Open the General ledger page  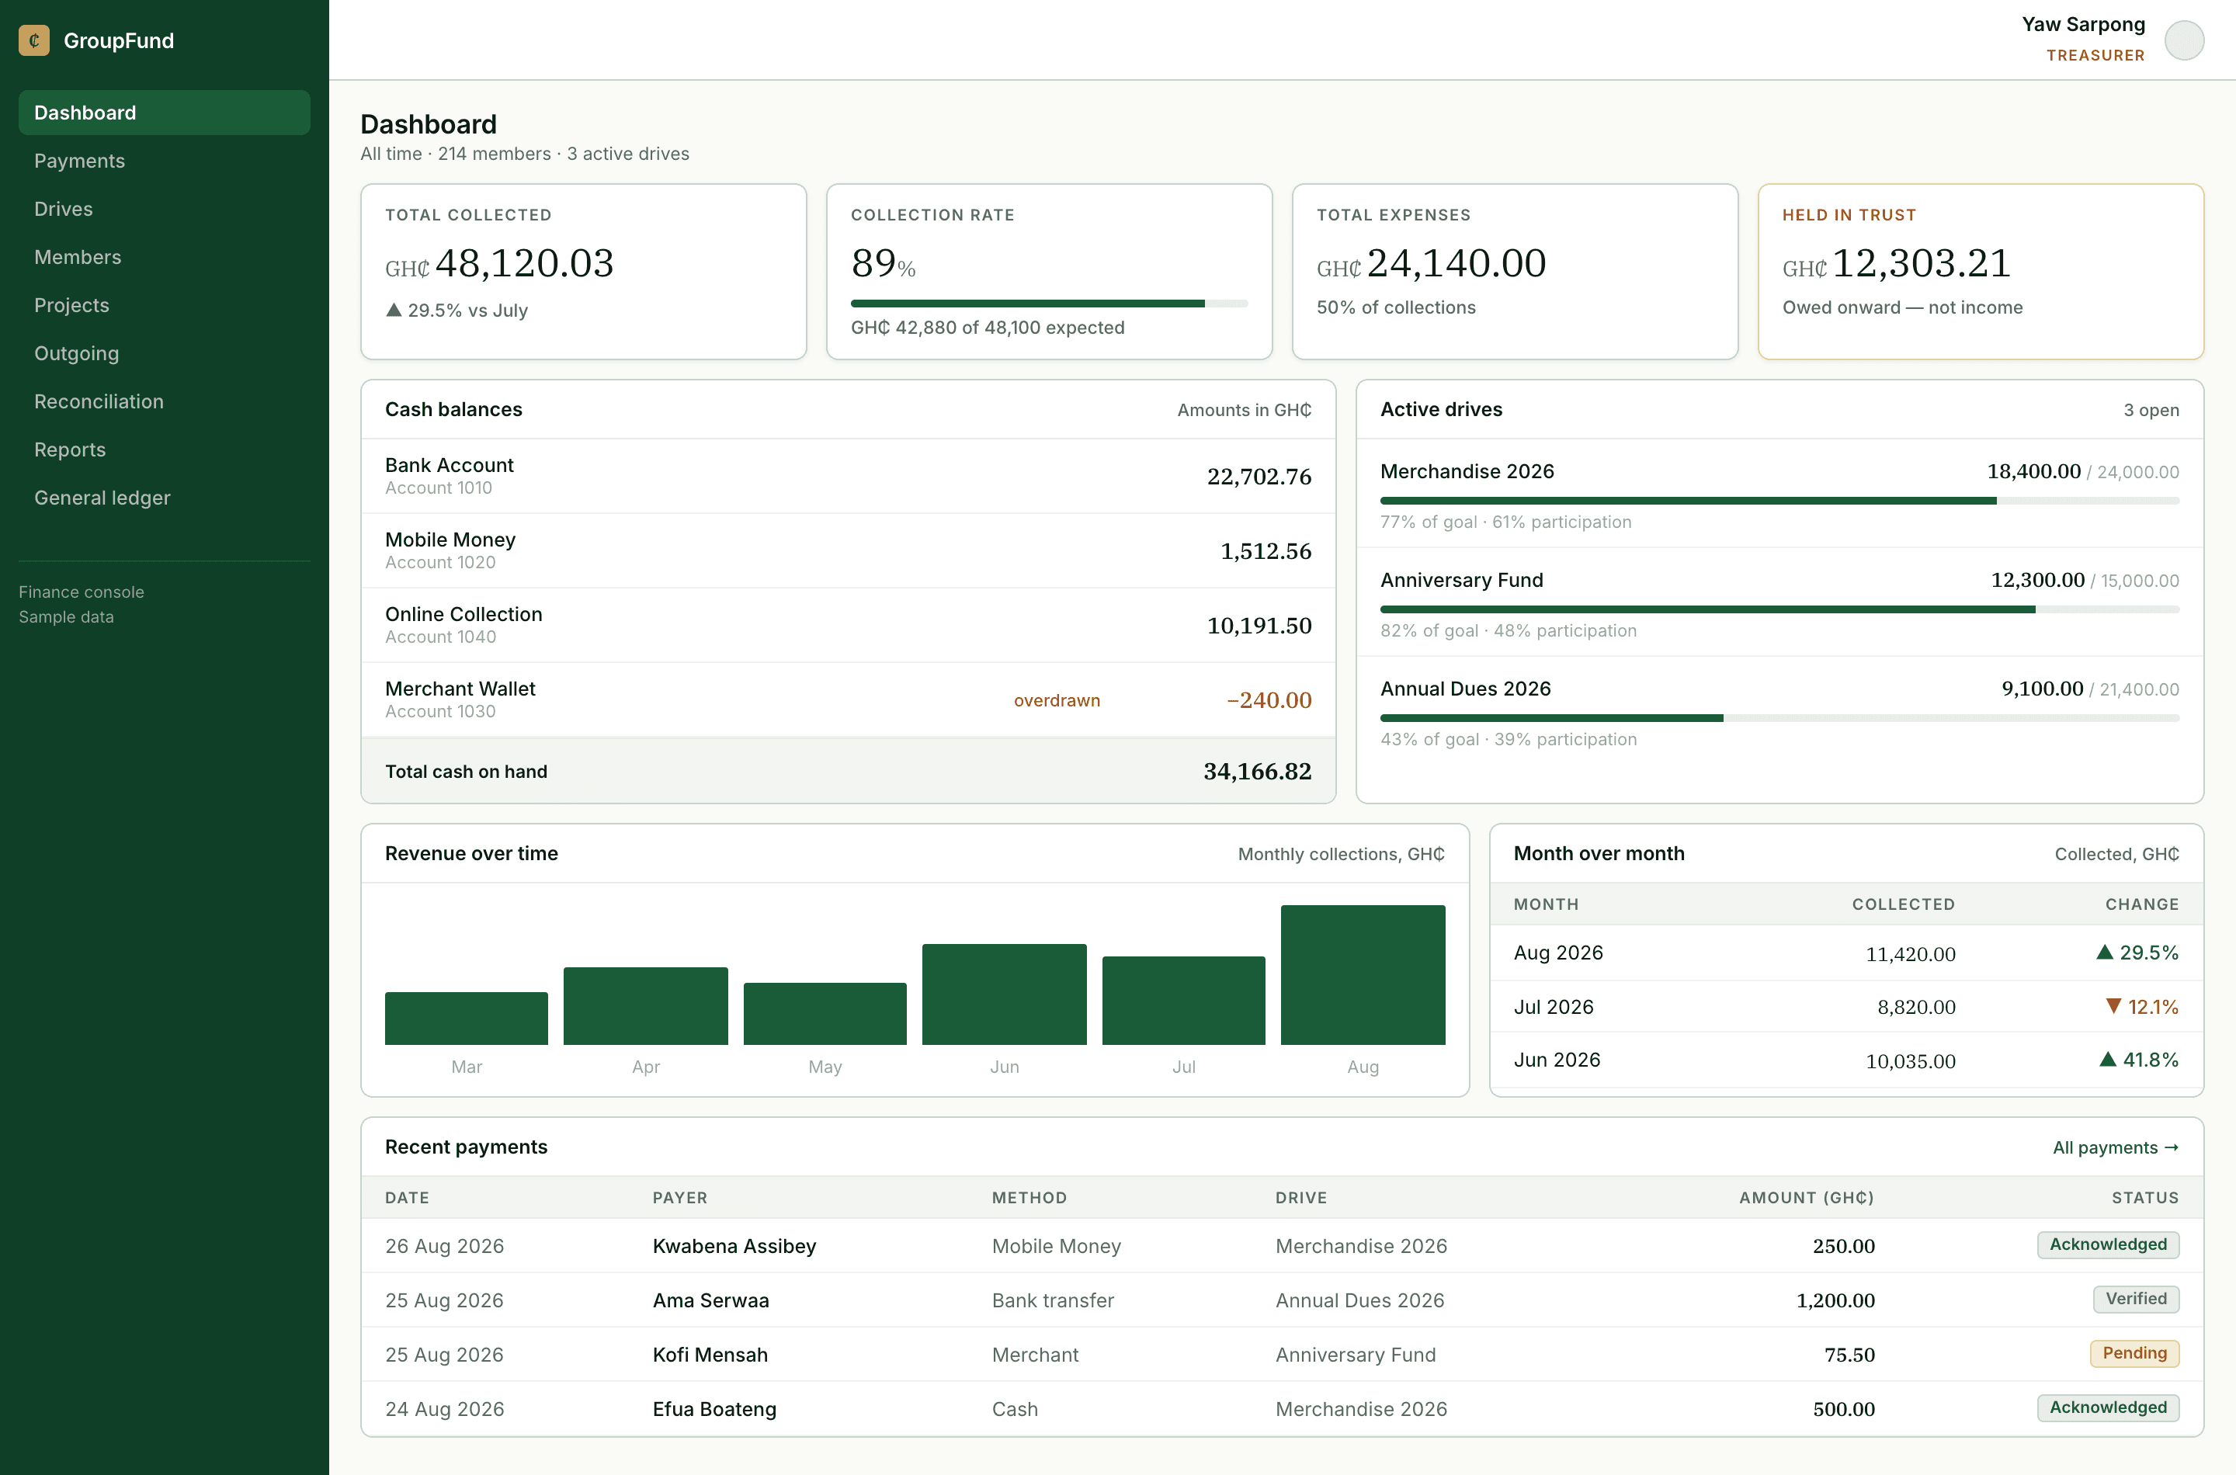pos(164,498)
